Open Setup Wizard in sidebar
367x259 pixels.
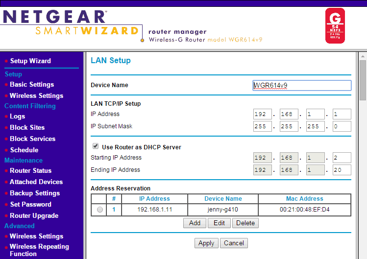pos(30,61)
